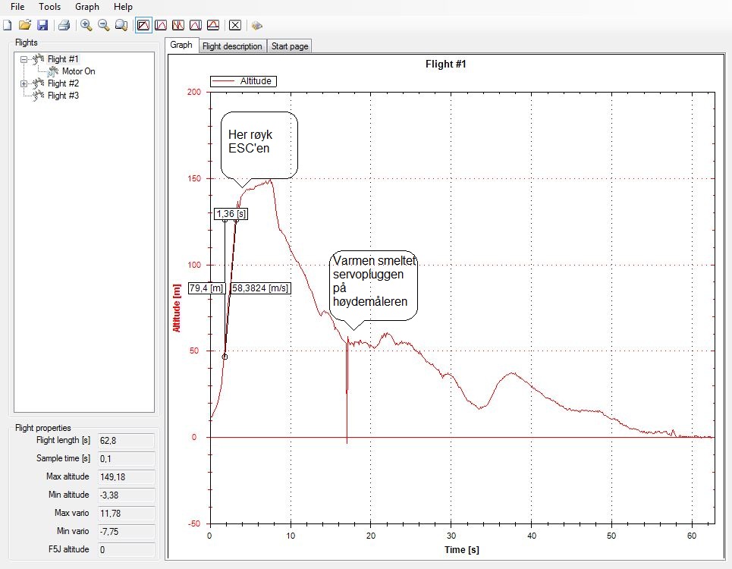Screen dimensions: 732x569
Task: Click the Max altitude value field
Action: tap(126, 476)
